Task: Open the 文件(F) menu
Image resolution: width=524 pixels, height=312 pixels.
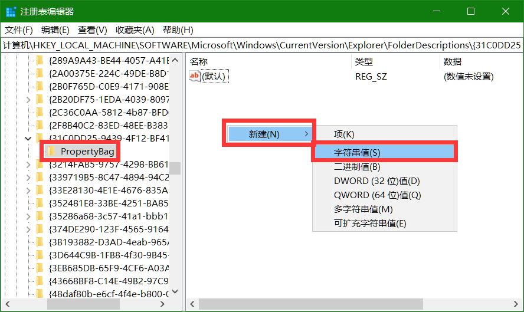Action: click(x=19, y=30)
